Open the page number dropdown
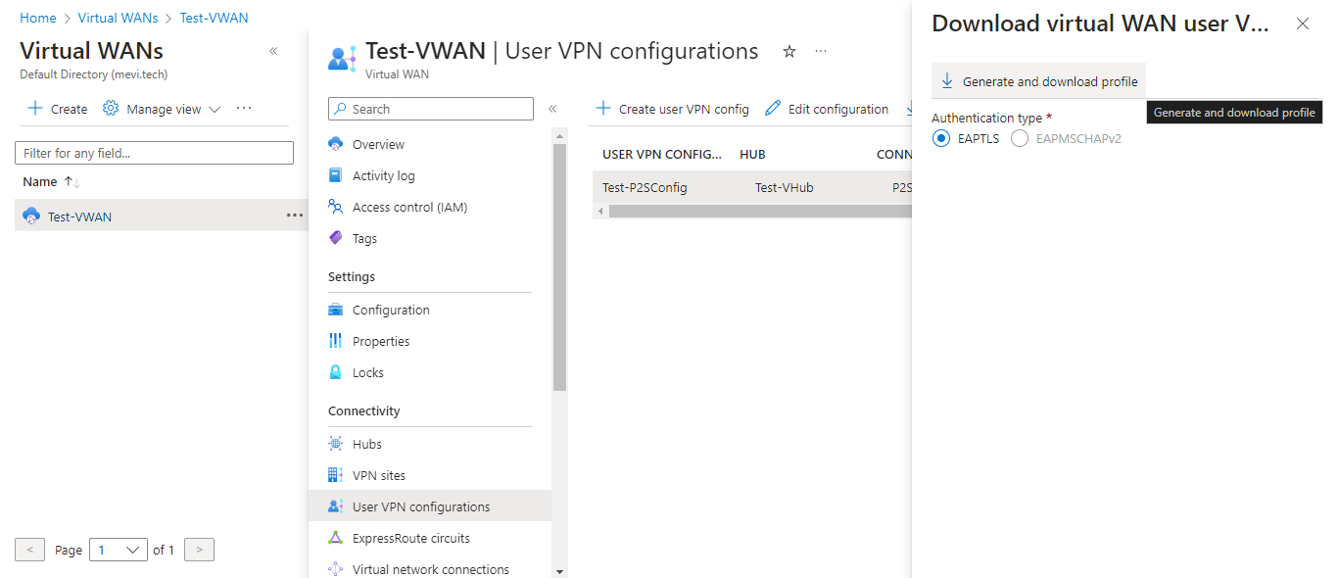1338x578 pixels. coord(119,550)
